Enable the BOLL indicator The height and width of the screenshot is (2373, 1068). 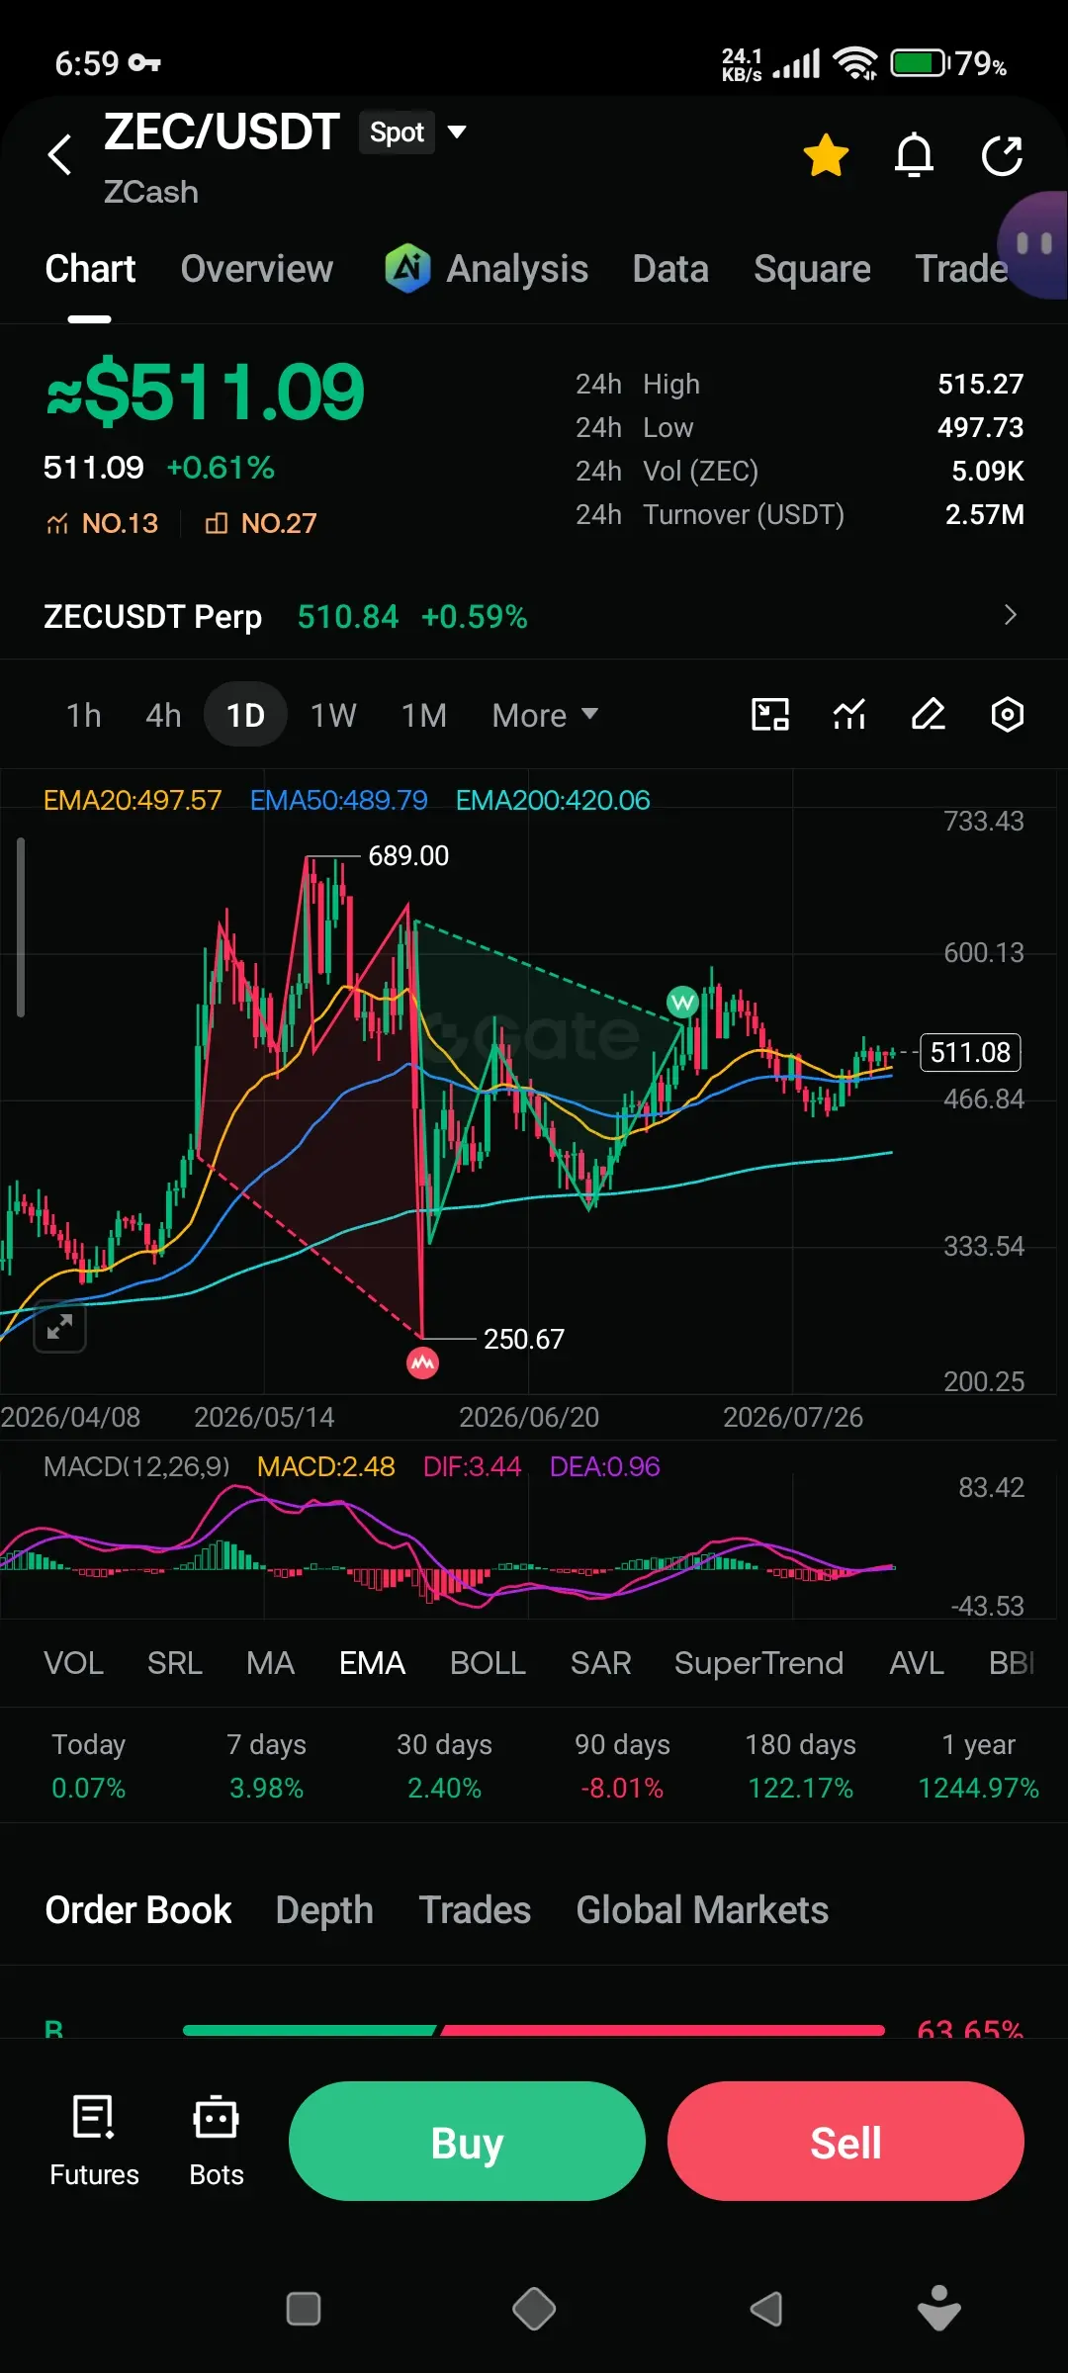tap(488, 1663)
